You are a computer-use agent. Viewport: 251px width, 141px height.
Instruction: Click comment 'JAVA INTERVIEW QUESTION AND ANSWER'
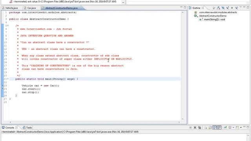47,36
